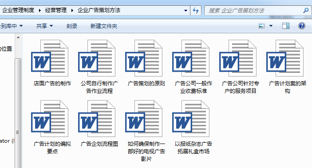Click the 刻录 toolbar button

pyautogui.click(x=72, y=26)
